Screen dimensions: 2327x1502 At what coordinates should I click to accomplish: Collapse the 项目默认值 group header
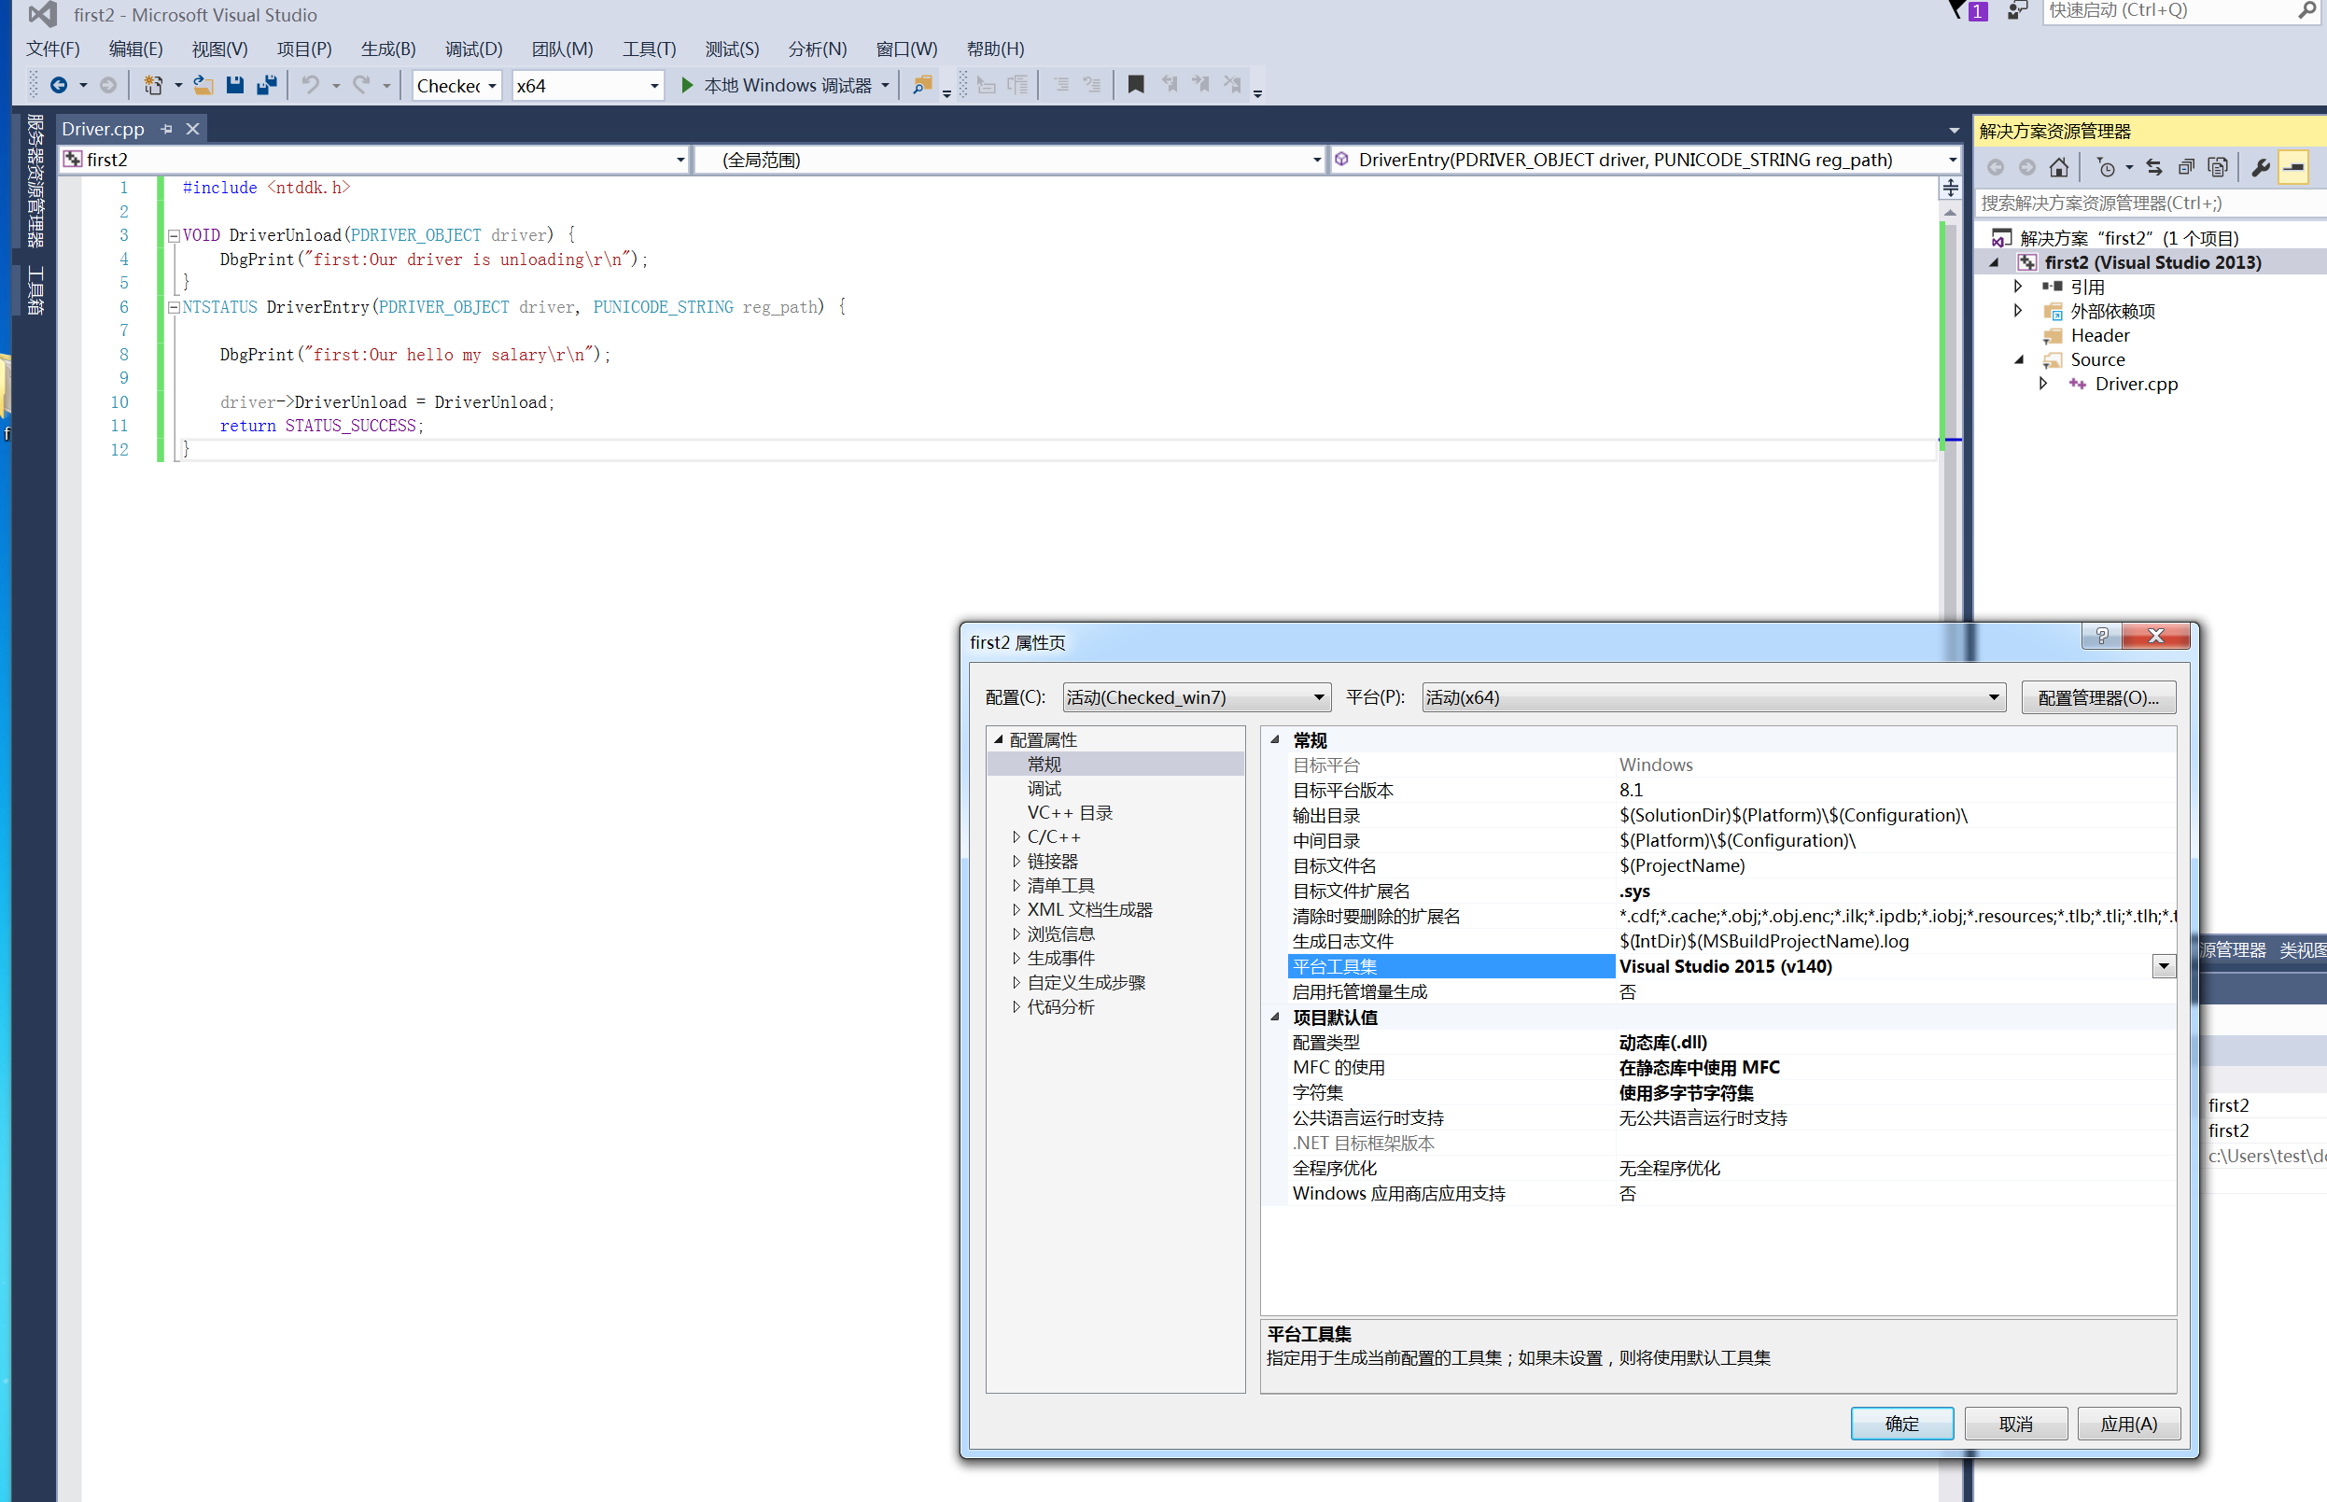coord(1275,1018)
